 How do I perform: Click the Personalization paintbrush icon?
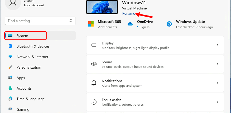10,67
